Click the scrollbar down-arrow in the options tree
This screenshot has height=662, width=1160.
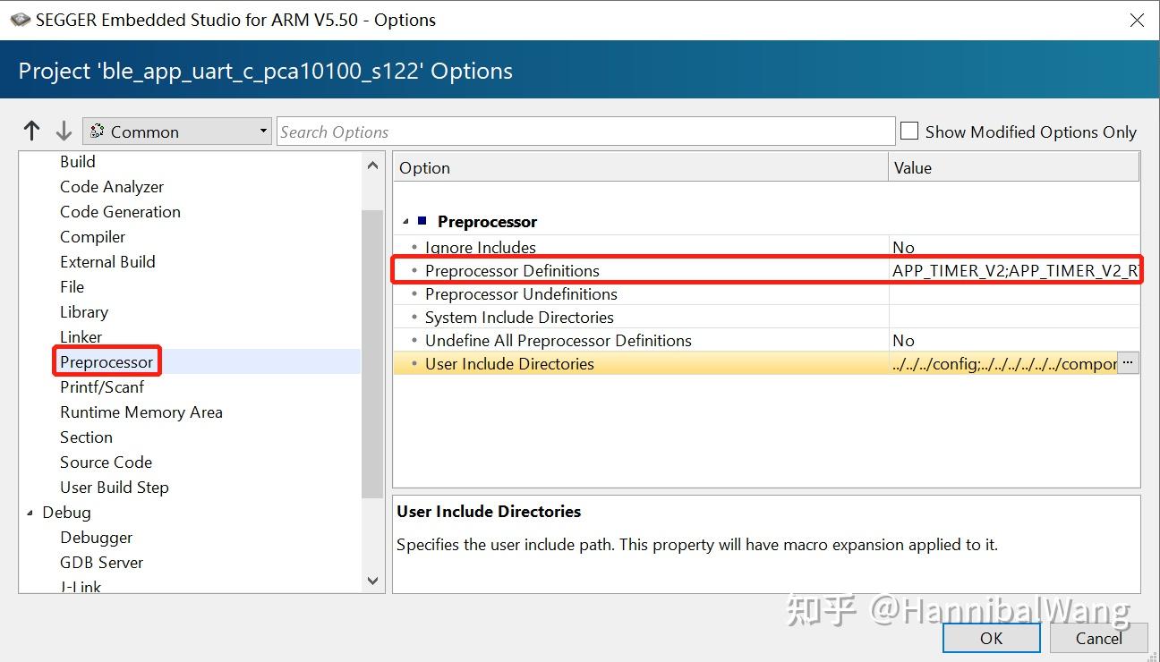372,581
